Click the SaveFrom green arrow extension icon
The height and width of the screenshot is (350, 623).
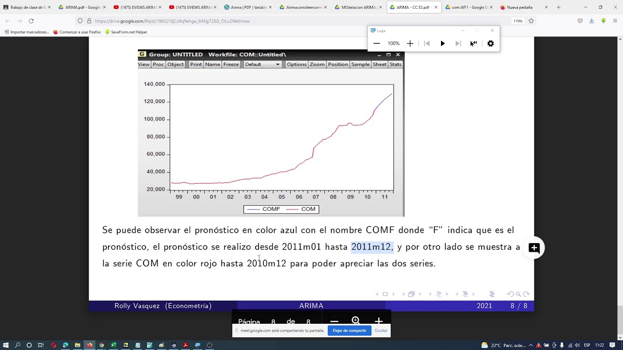point(604,21)
